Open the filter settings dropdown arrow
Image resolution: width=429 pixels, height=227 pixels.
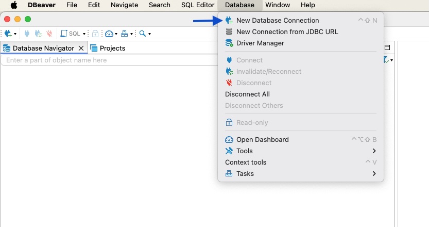point(391,60)
